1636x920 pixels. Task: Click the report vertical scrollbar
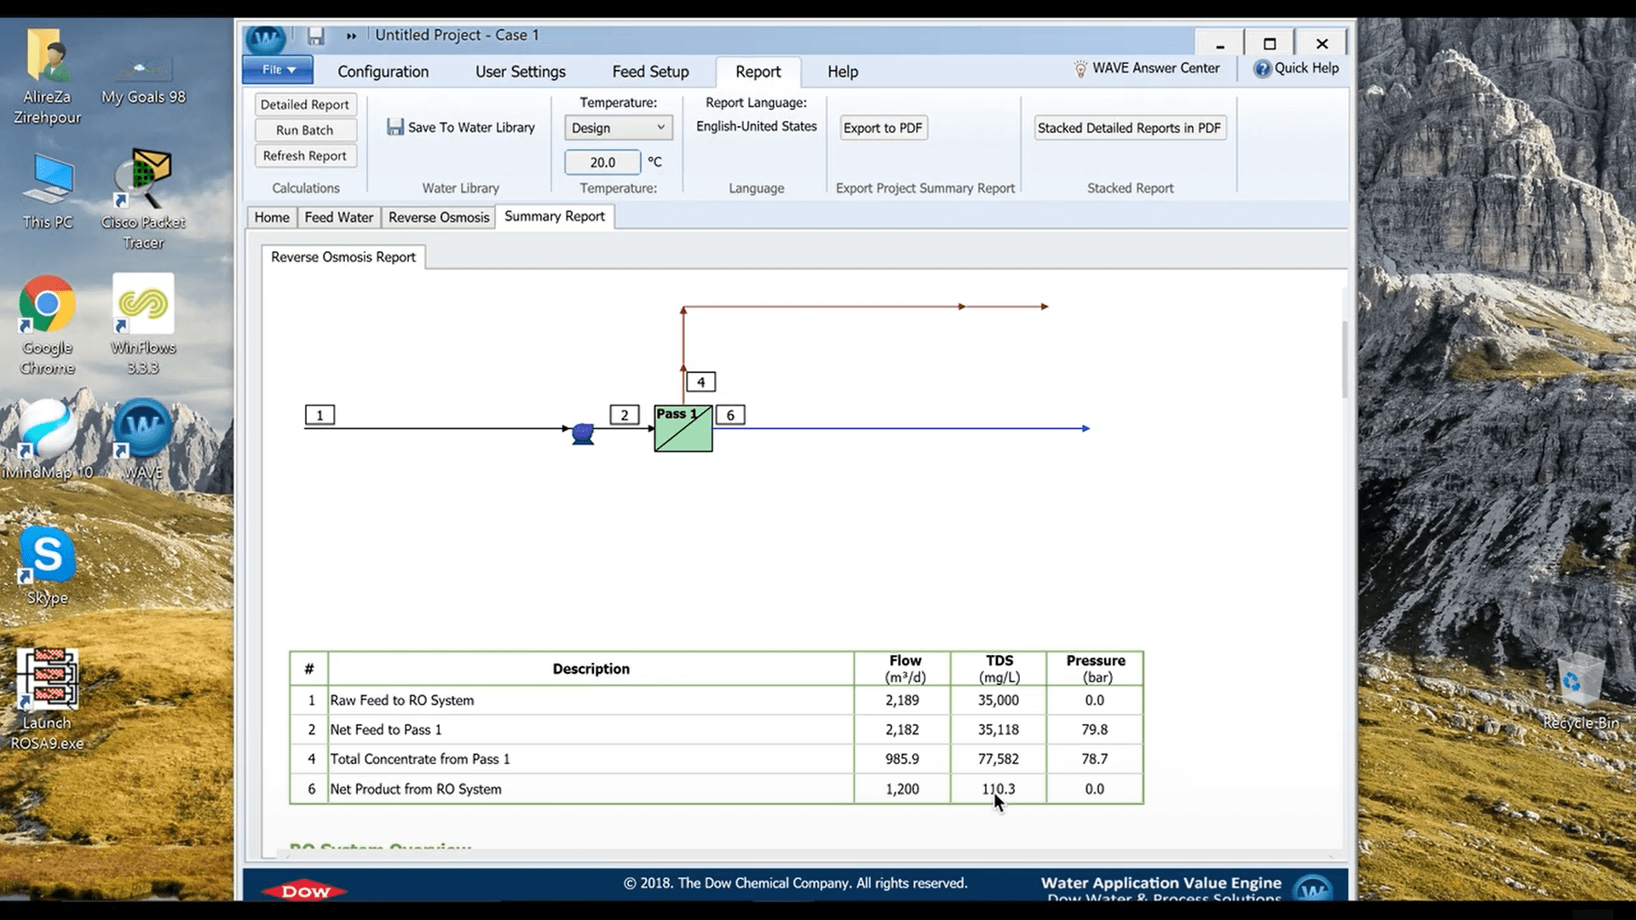[x=1345, y=358]
